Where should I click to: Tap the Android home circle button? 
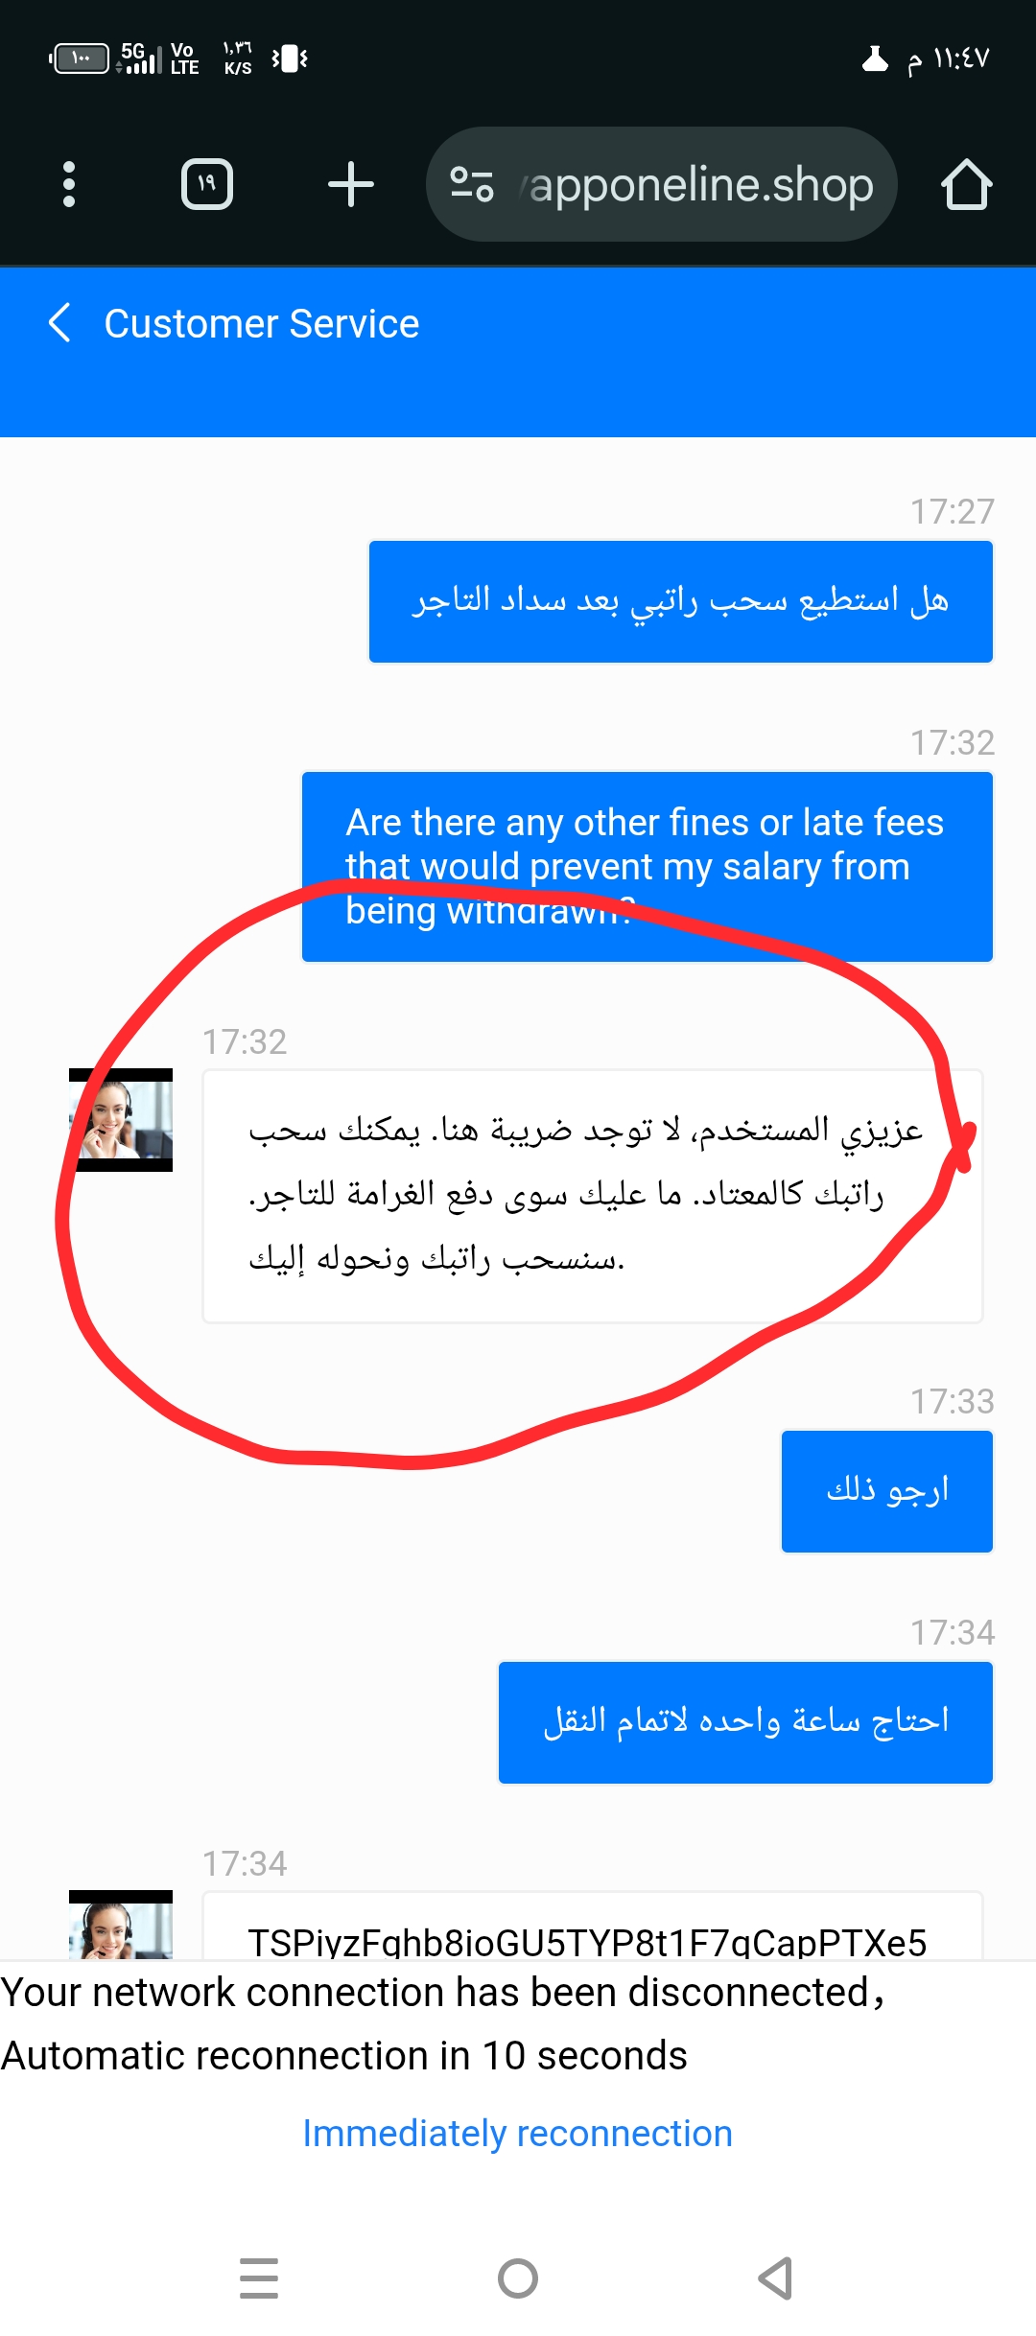518,2278
